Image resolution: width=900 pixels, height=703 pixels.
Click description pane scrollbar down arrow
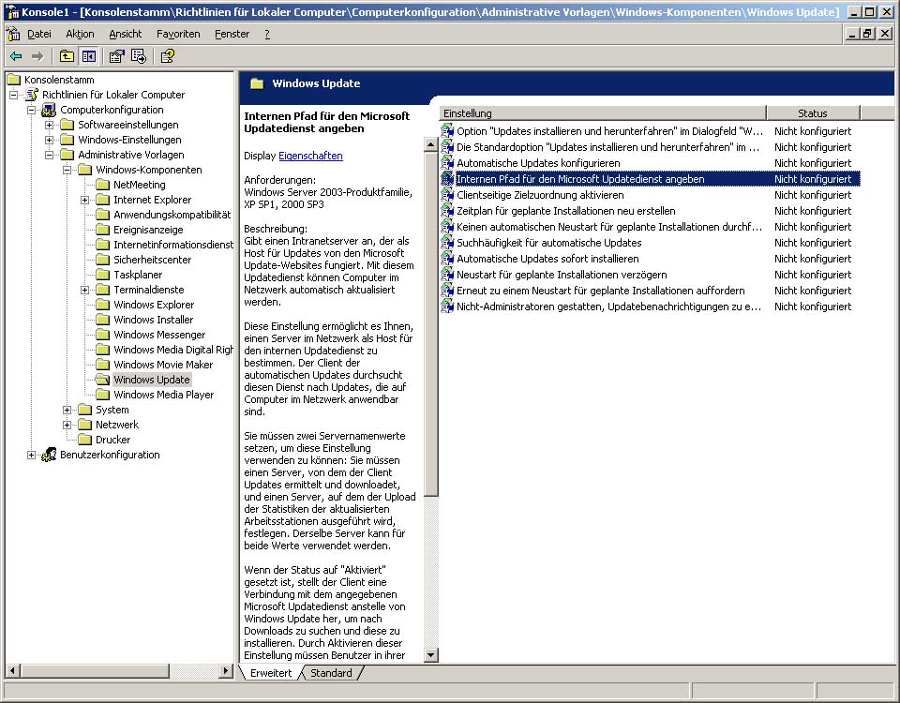click(431, 656)
